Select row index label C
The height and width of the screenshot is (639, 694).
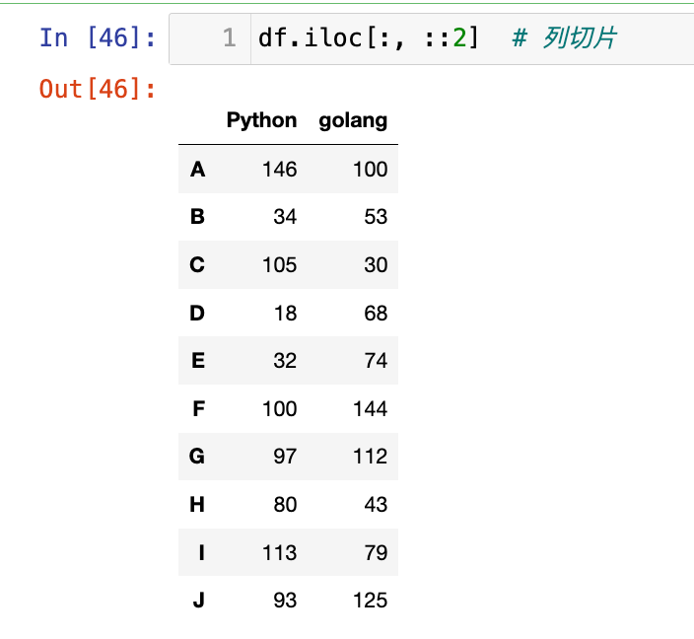[197, 265]
